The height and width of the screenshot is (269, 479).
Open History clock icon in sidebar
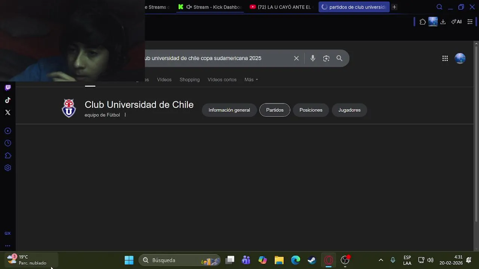pos(8,143)
